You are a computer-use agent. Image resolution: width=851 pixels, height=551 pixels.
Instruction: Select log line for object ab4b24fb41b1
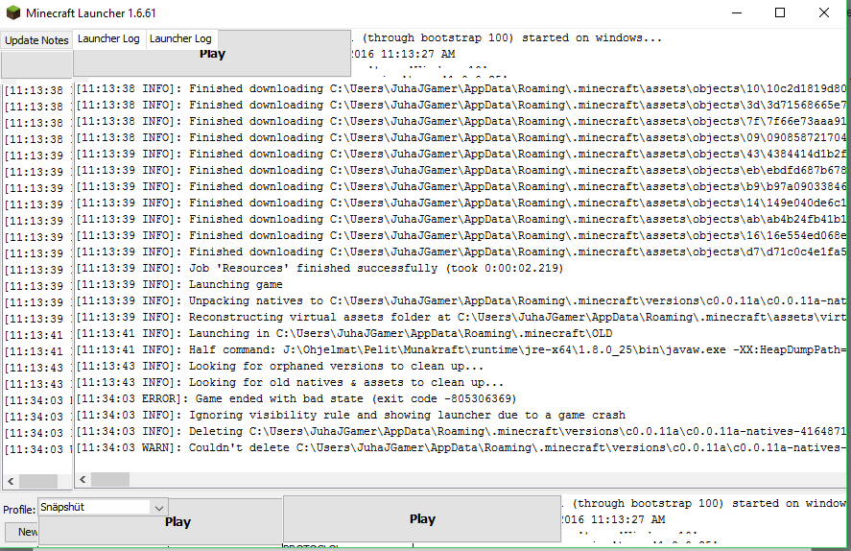point(461,219)
